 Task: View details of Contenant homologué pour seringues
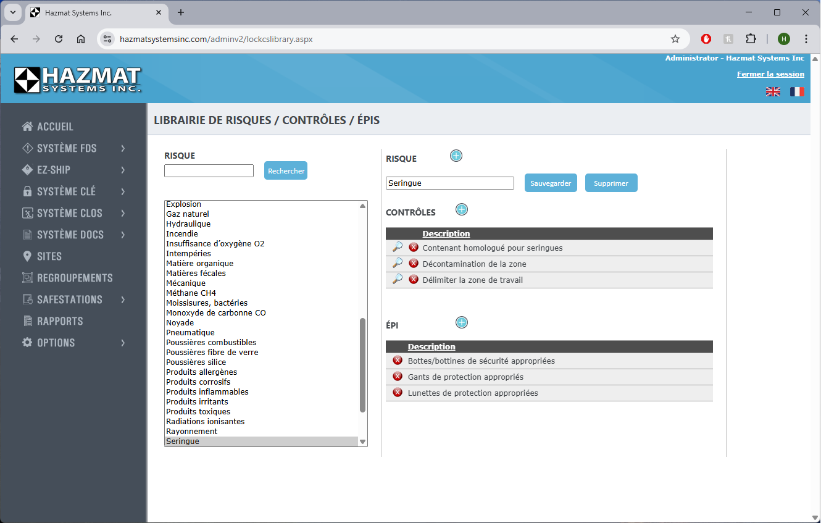point(398,247)
